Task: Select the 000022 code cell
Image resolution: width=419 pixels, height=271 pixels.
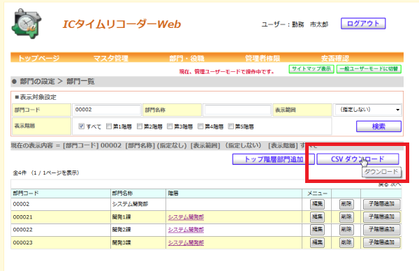Action: pos(61,230)
